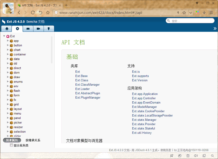Image resolution: width=218 pixels, height=159 pixels.
Task: Click the status bar window-copy icon
Action: click(x=204, y=156)
